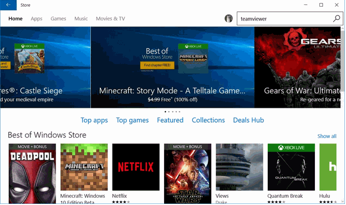The height and width of the screenshot is (205, 346).
Task: Switch to the Music tab
Action: coord(81,19)
